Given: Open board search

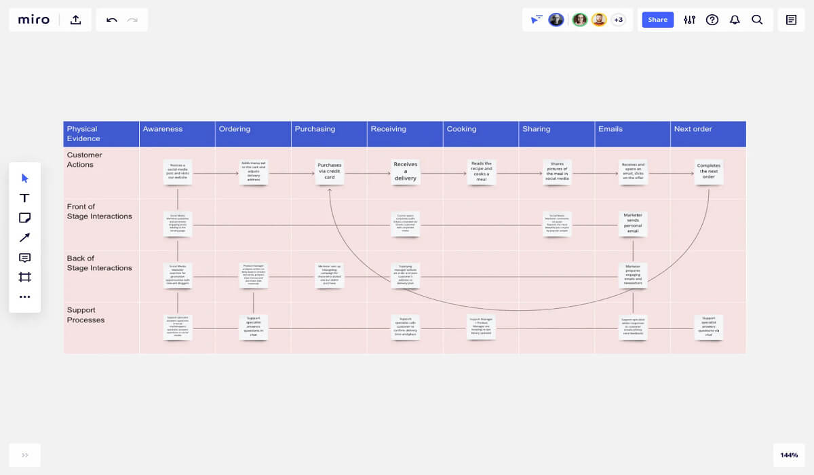Looking at the screenshot, I should pos(757,20).
